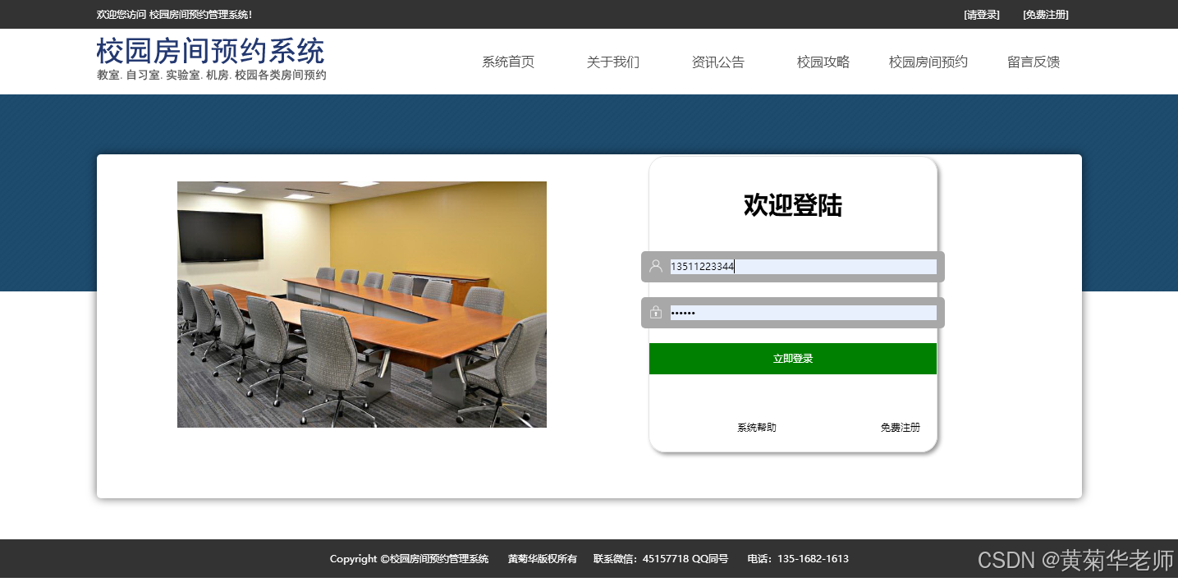Click footer 联系微信：45157718 QQ同号

pos(661,559)
